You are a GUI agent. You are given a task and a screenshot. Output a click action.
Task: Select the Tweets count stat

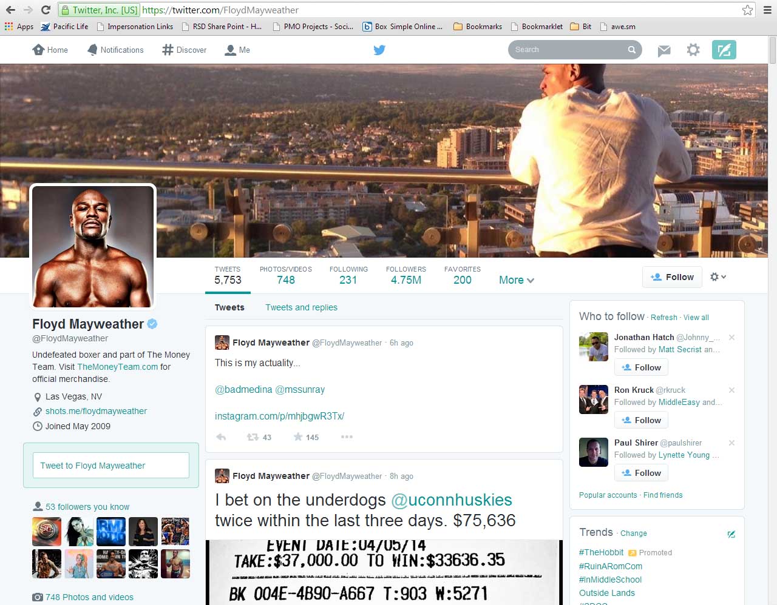228,275
